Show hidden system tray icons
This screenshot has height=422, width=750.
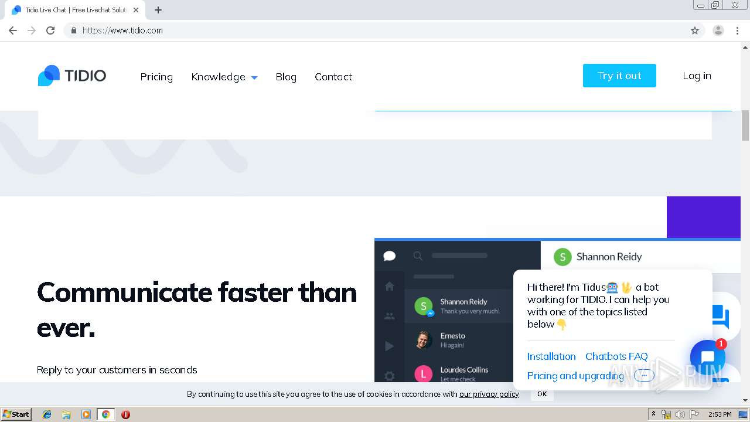coord(653,414)
